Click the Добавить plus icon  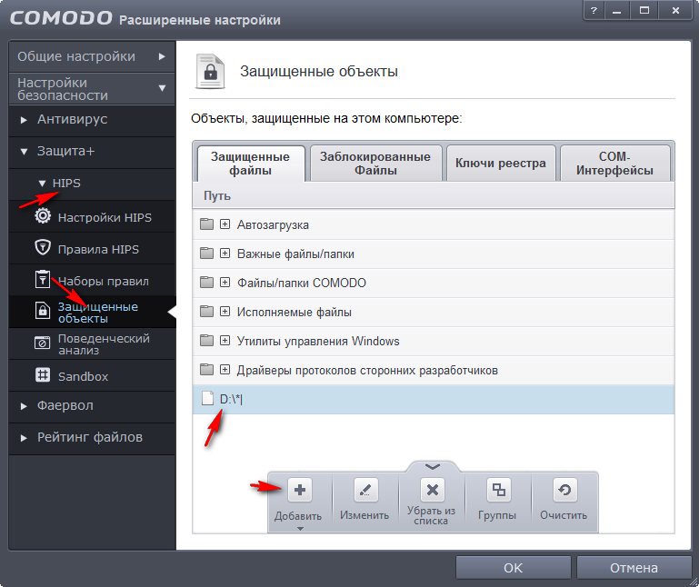coord(300,490)
